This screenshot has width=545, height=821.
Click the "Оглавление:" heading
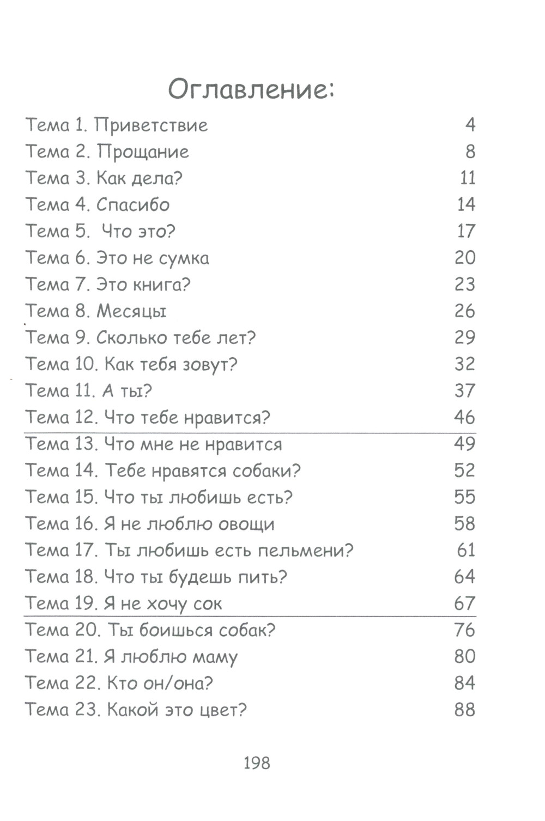coord(251,89)
